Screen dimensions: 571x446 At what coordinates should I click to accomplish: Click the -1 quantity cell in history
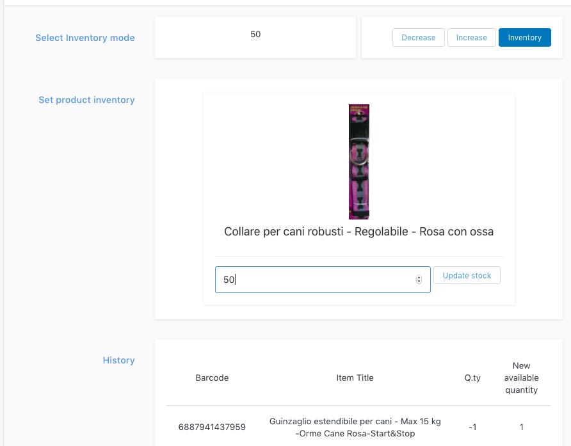[x=472, y=427]
